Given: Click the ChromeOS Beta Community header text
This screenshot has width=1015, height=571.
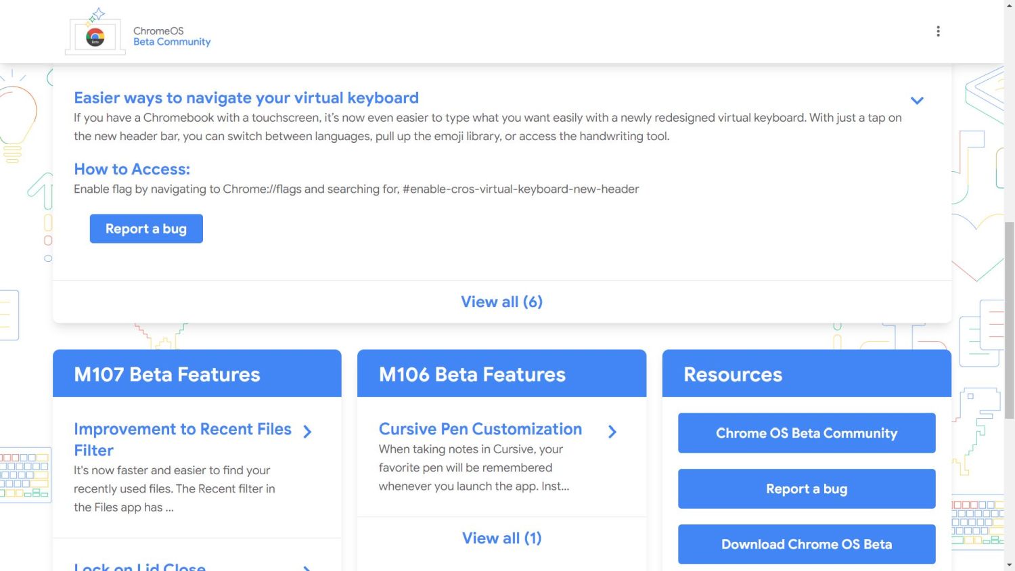Looking at the screenshot, I should point(172,37).
